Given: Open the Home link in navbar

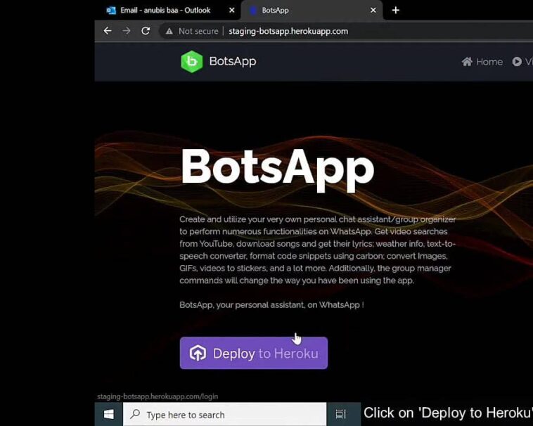Looking at the screenshot, I should tap(482, 61).
